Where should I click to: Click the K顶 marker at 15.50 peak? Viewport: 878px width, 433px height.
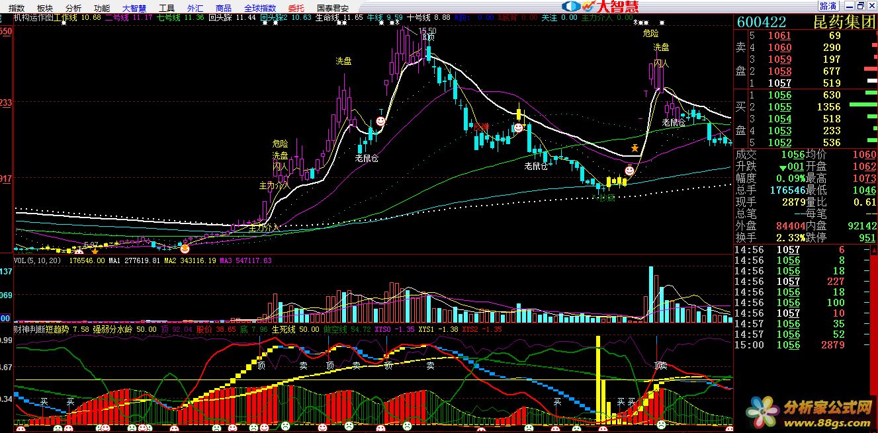coord(429,37)
